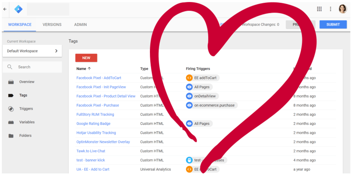Click the user profile avatar

click(x=343, y=9)
